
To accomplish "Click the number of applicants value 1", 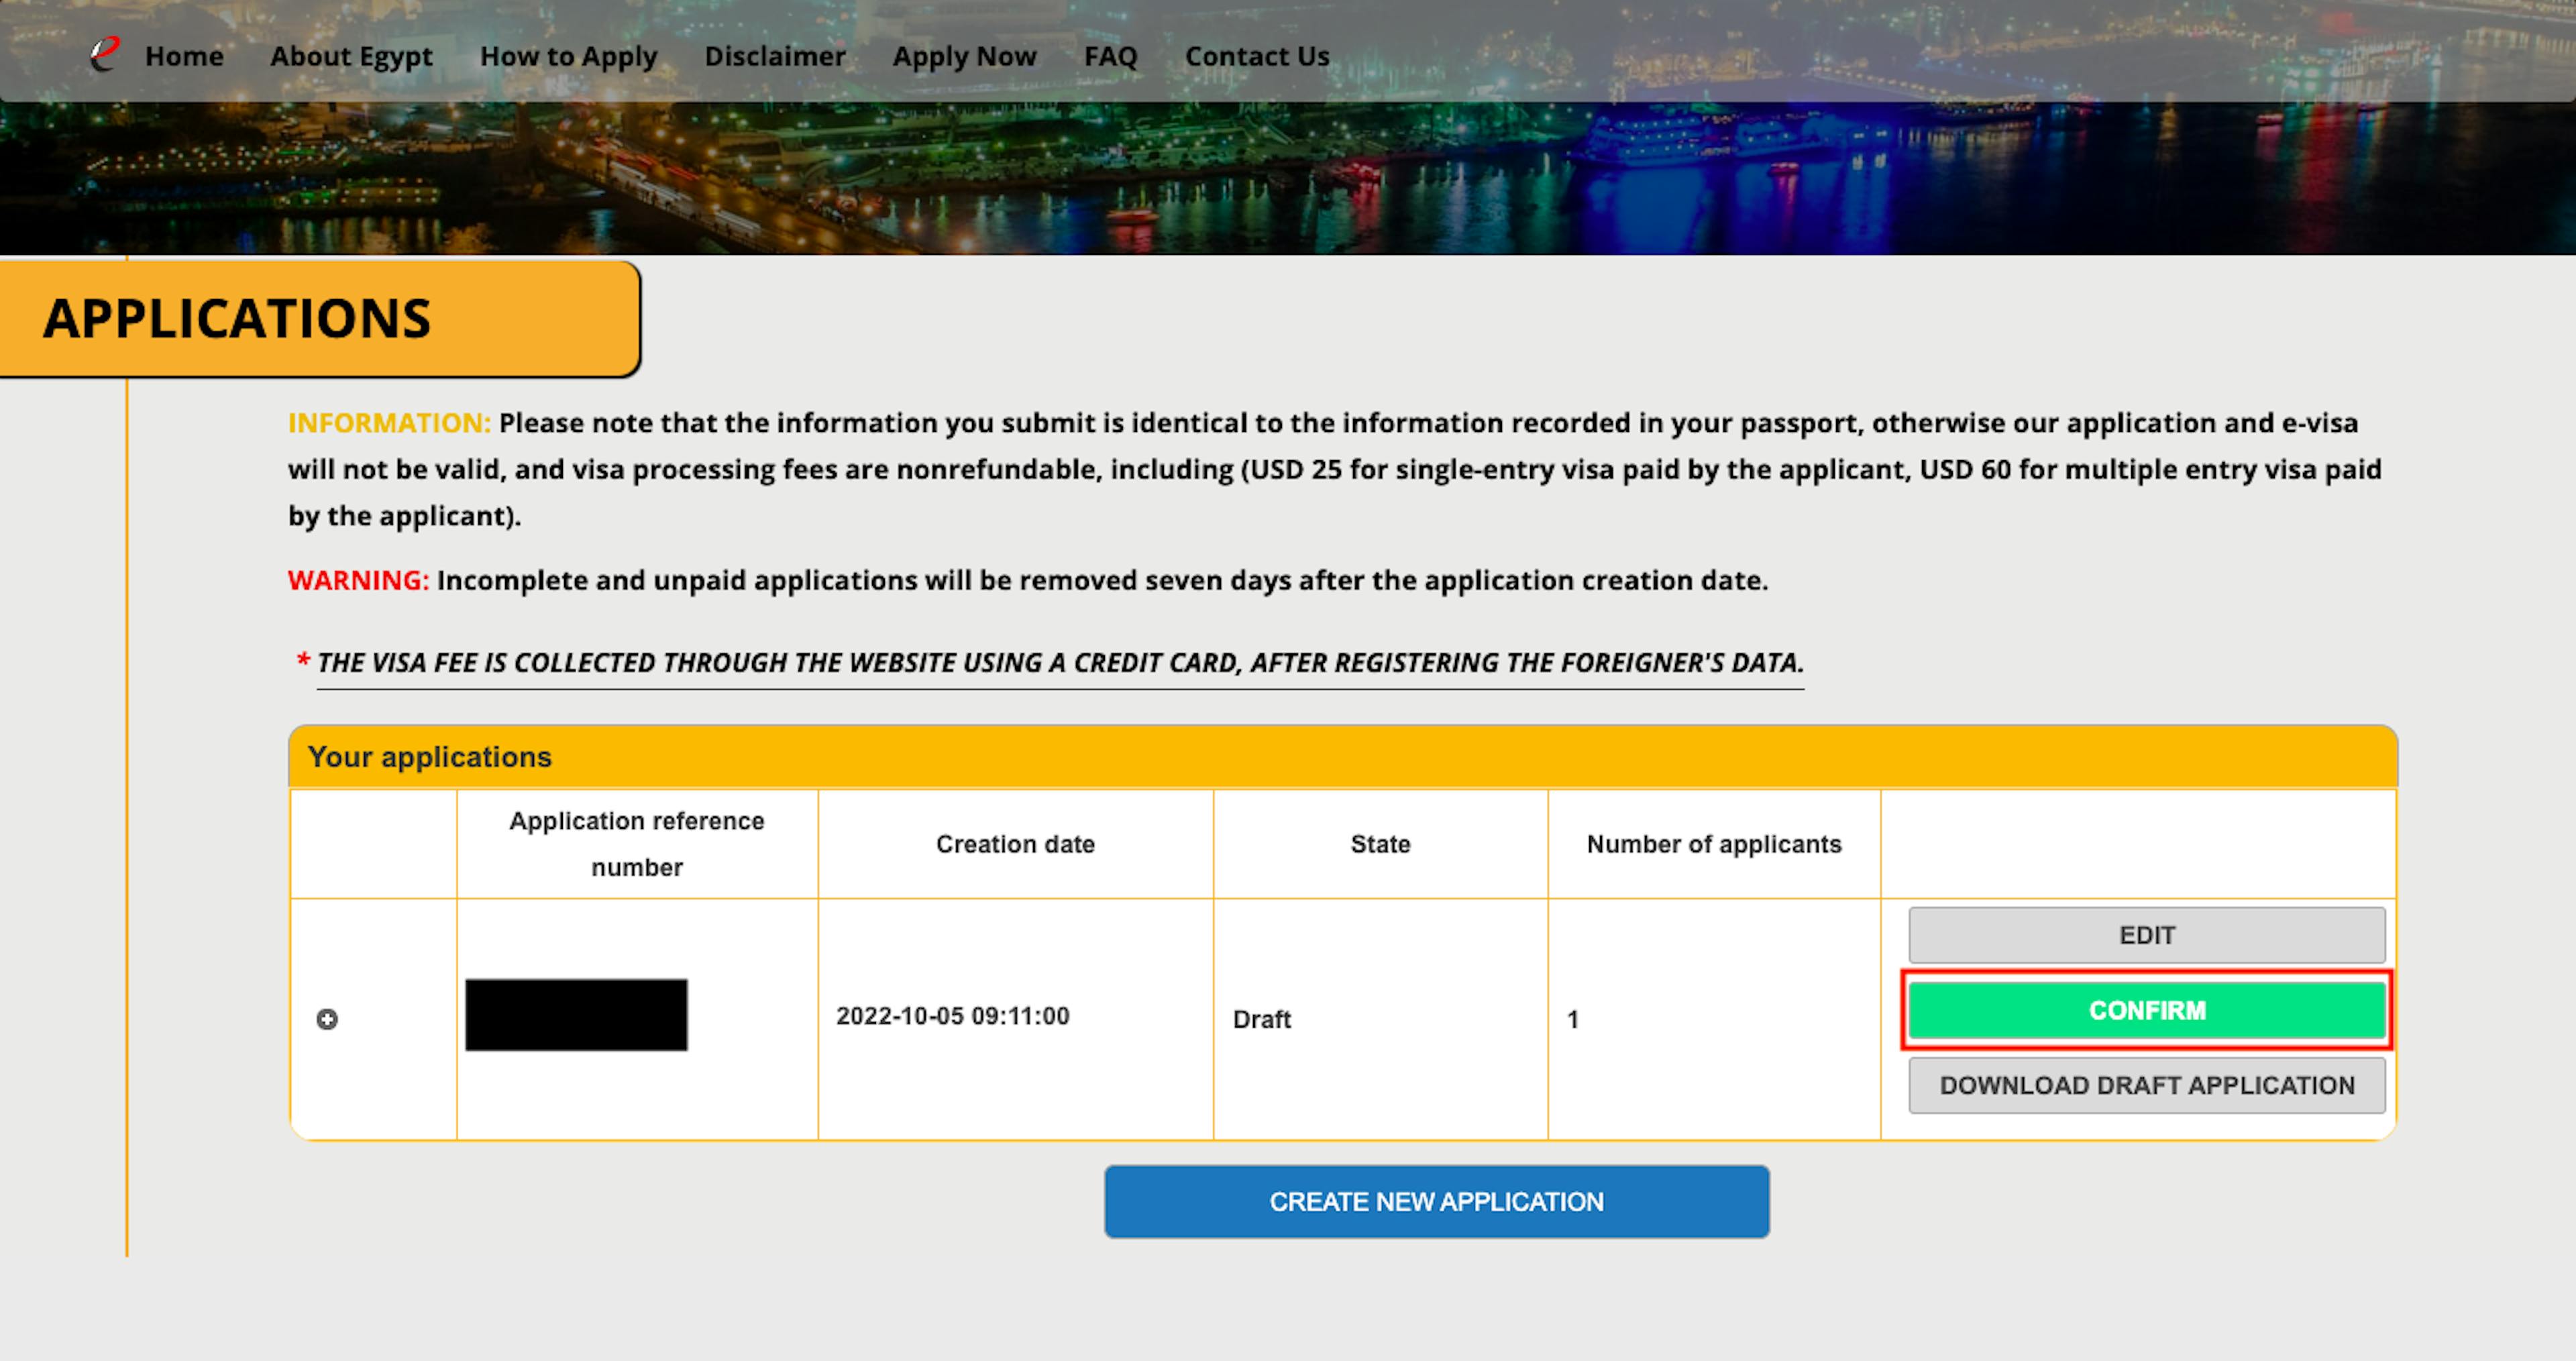I will (1572, 1019).
